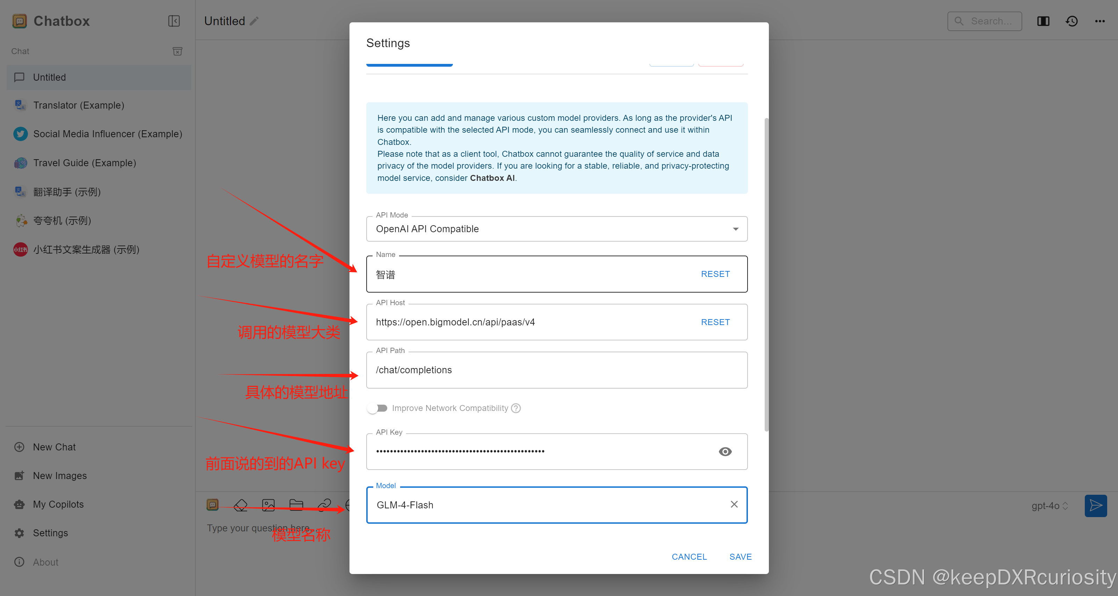Open the three-dots more options menu
The image size is (1118, 596).
pos(1100,21)
